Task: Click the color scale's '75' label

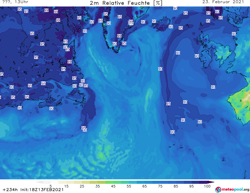Action: click(160, 186)
